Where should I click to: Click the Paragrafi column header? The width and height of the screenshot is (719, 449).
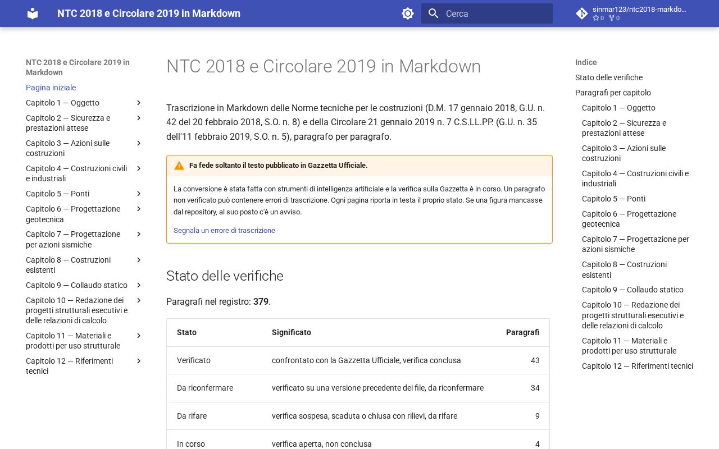522,332
